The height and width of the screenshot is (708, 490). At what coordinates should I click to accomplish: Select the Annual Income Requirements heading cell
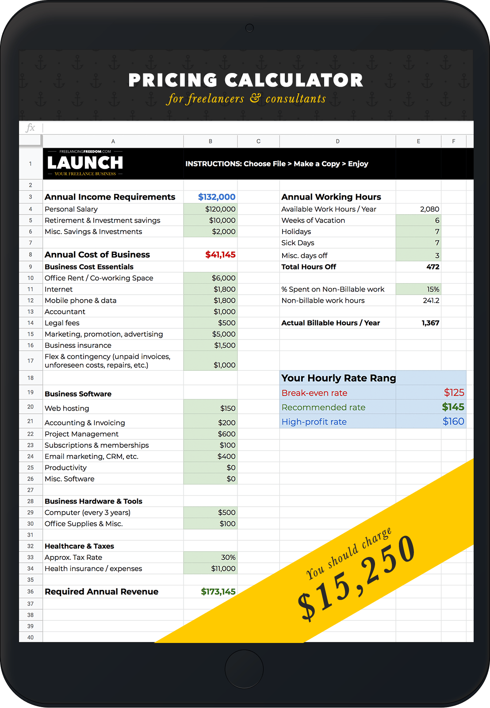tap(113, 197)
